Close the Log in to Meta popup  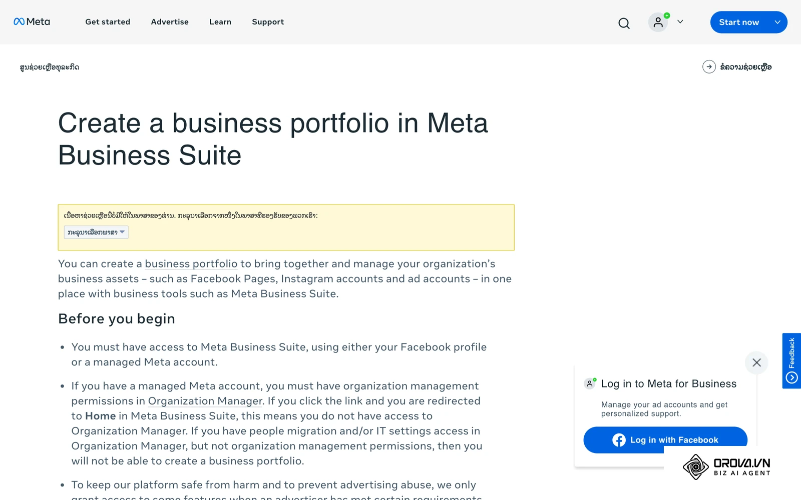[756, 362]
